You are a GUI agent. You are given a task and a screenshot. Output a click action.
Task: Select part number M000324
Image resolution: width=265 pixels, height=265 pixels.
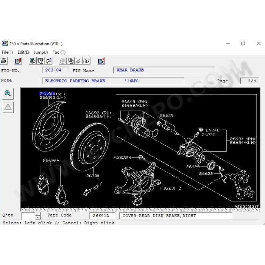[122, 158]
